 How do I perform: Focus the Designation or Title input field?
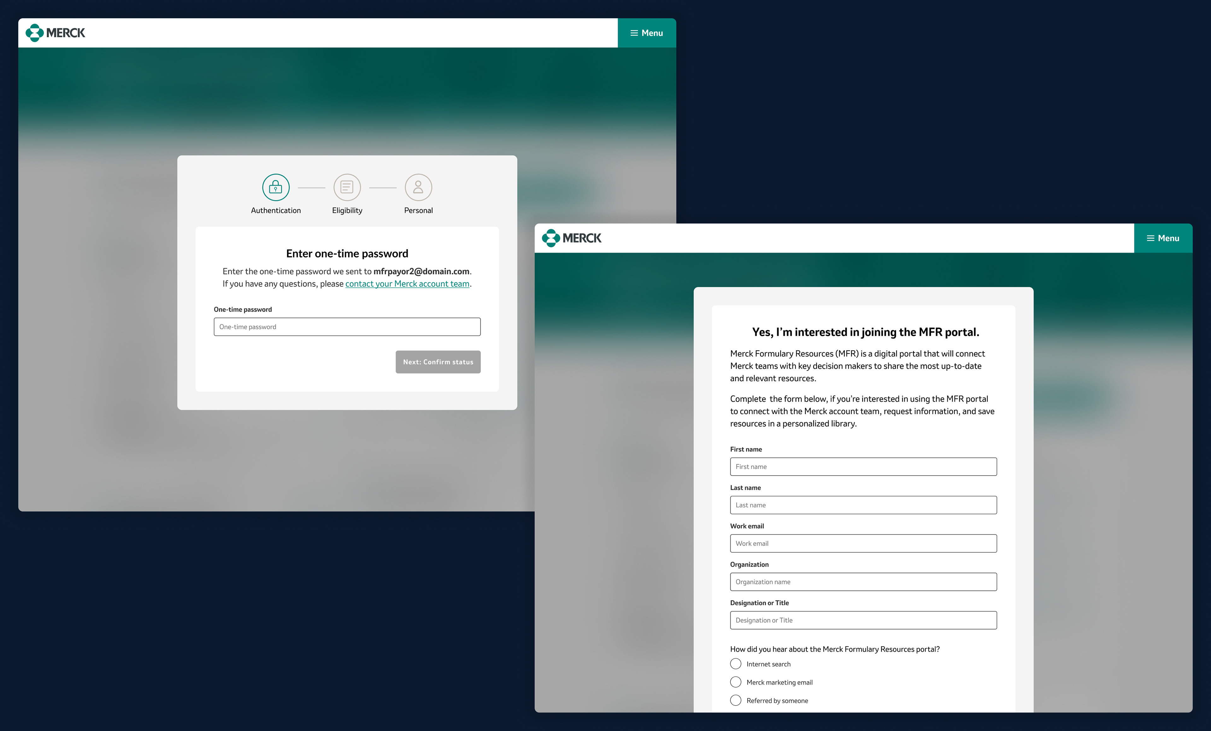(x=863, y=620)
